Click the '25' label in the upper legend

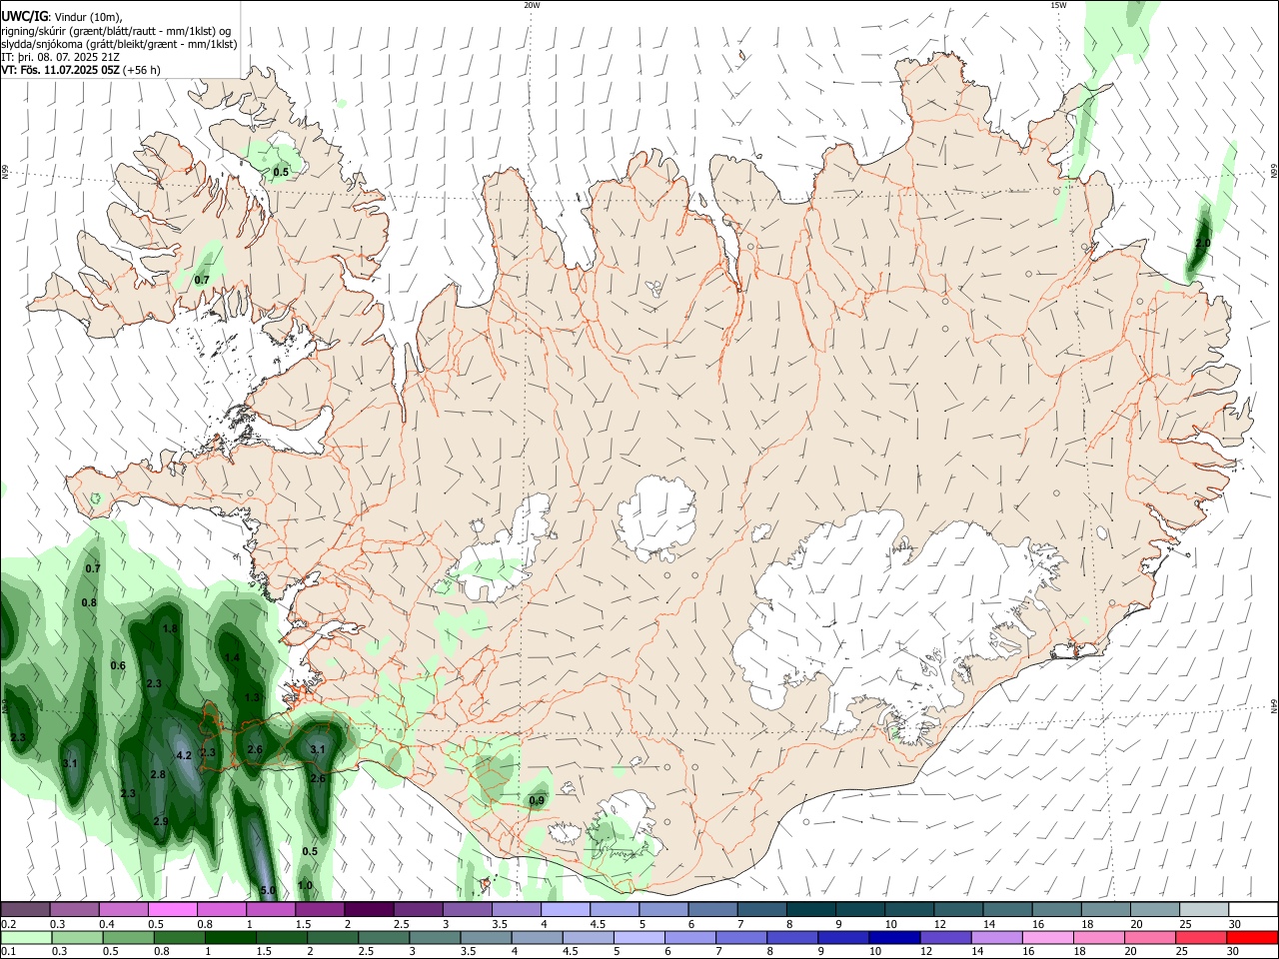tap(1184, 924)
